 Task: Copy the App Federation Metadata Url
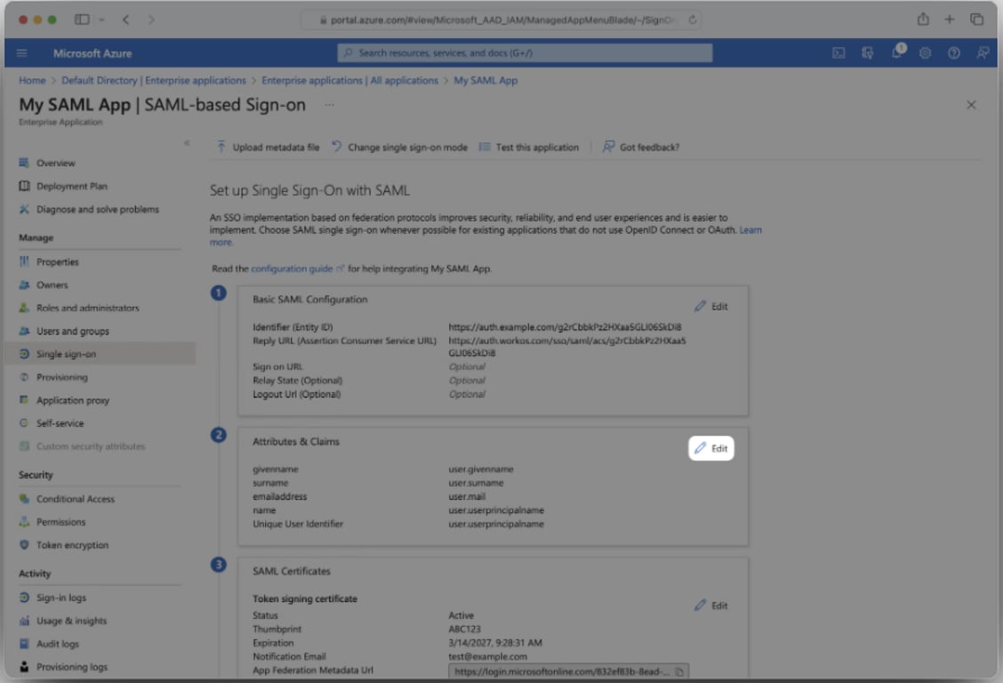[679, 671]
